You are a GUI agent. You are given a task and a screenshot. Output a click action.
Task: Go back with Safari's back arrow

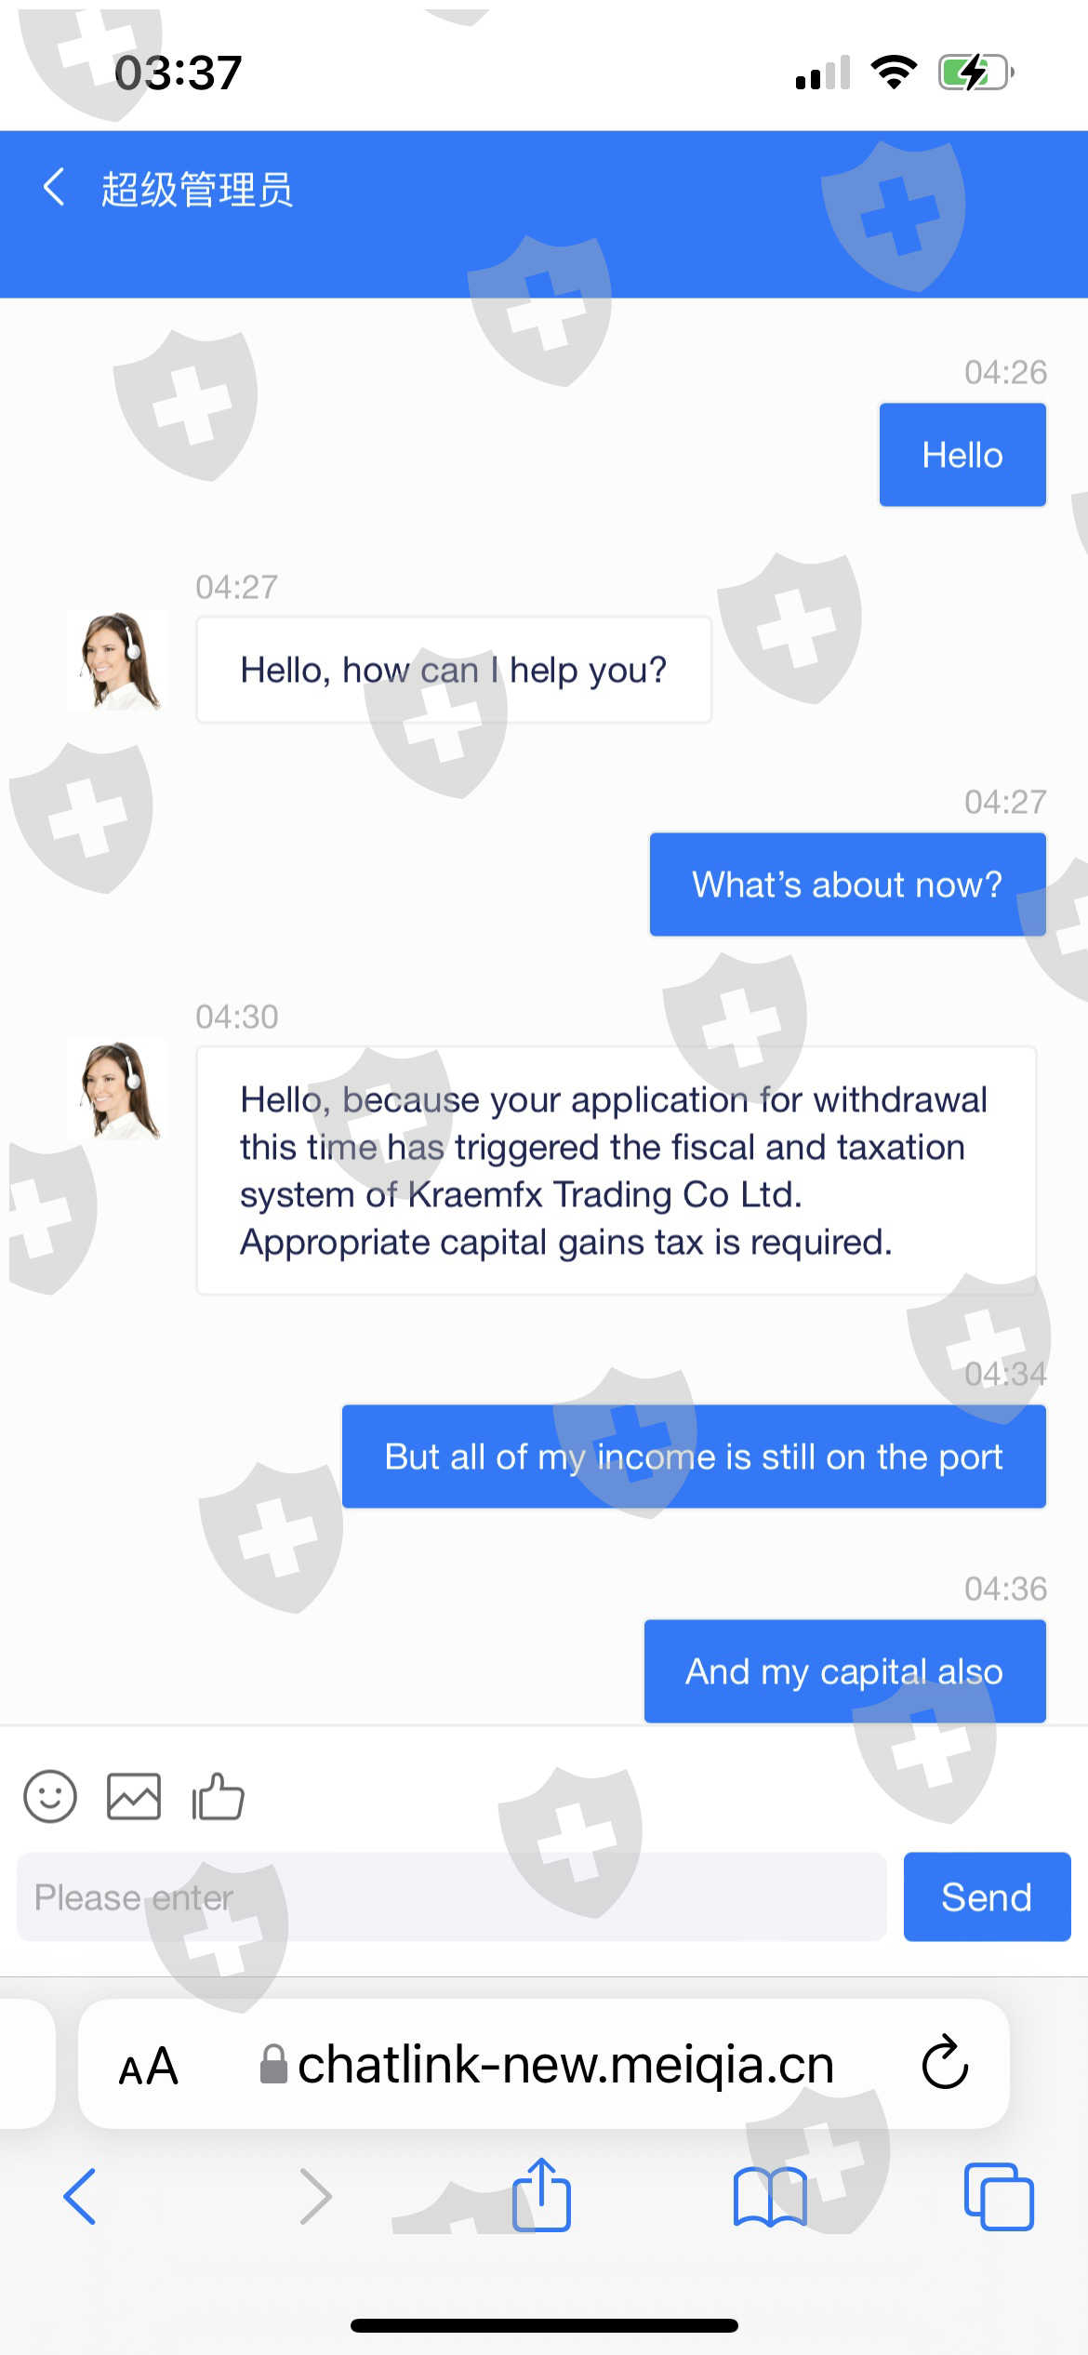(80, 2197)
